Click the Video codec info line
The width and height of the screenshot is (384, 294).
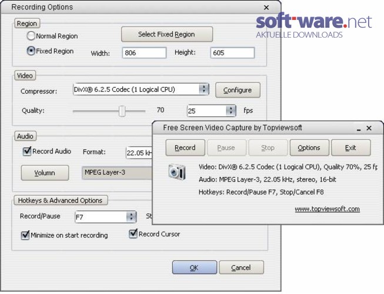(288, 167)
